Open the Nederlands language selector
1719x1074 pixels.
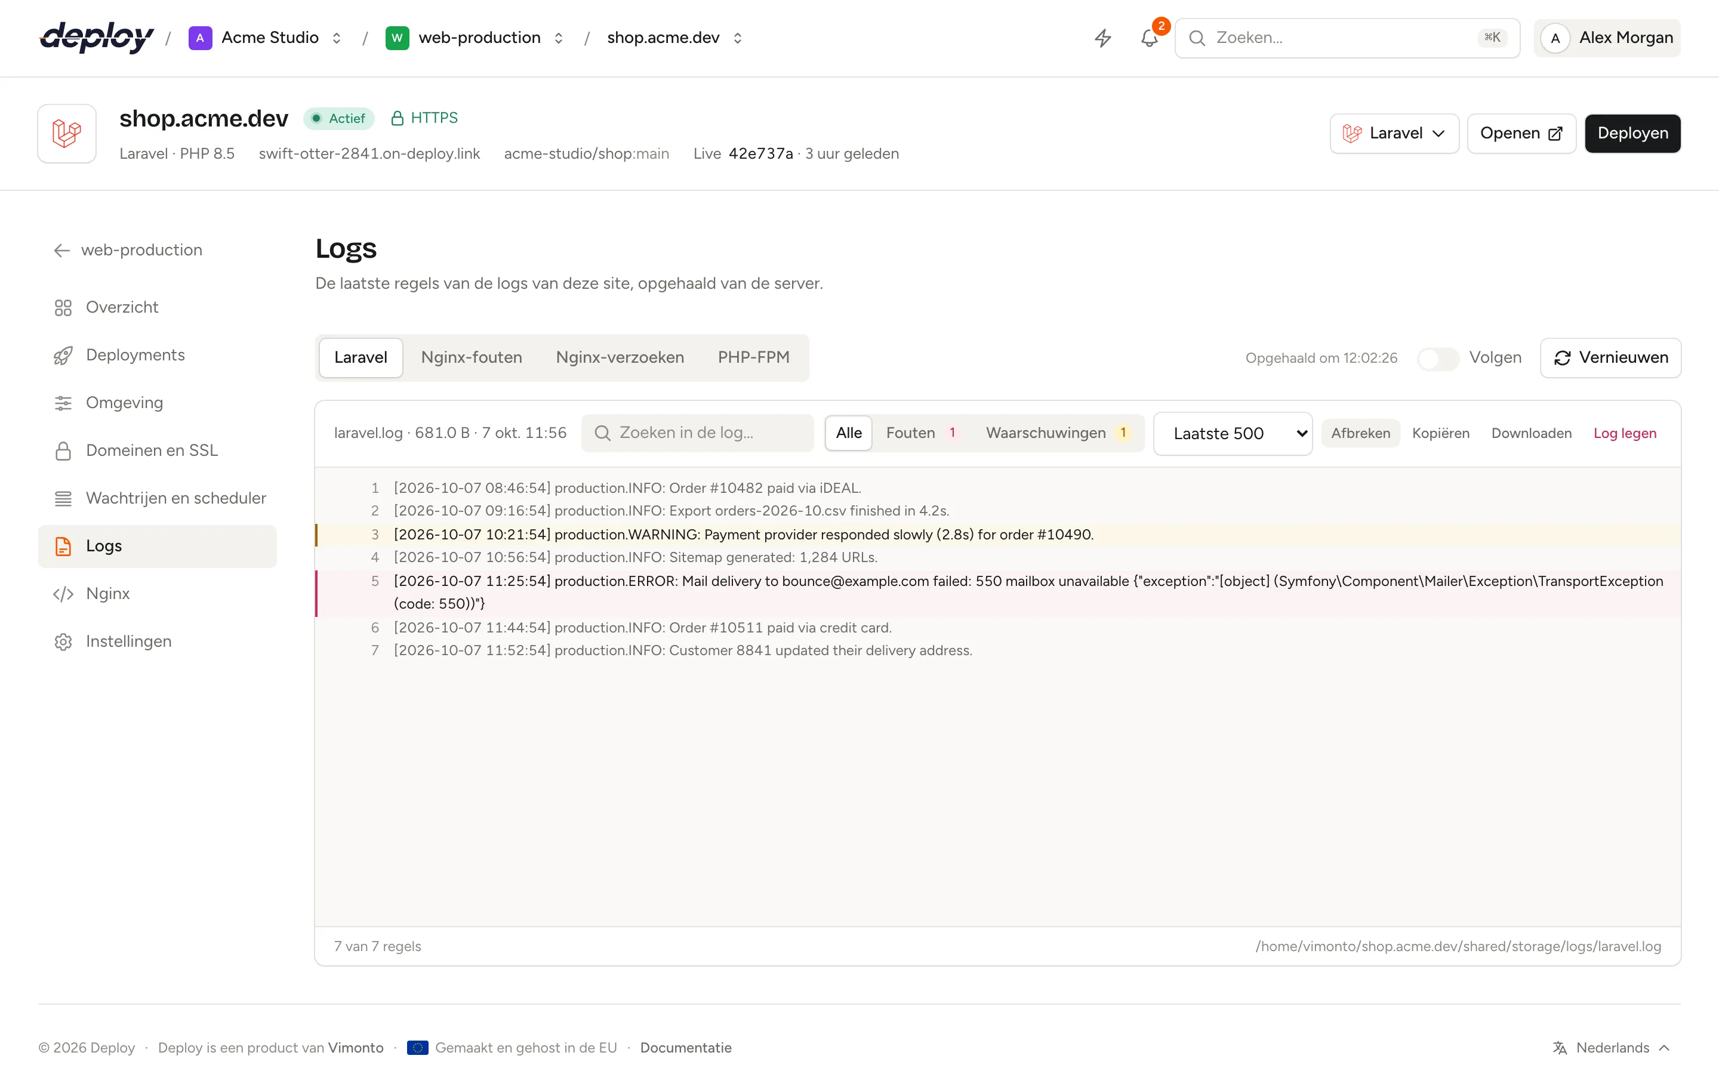[x=1611, y=1047]
